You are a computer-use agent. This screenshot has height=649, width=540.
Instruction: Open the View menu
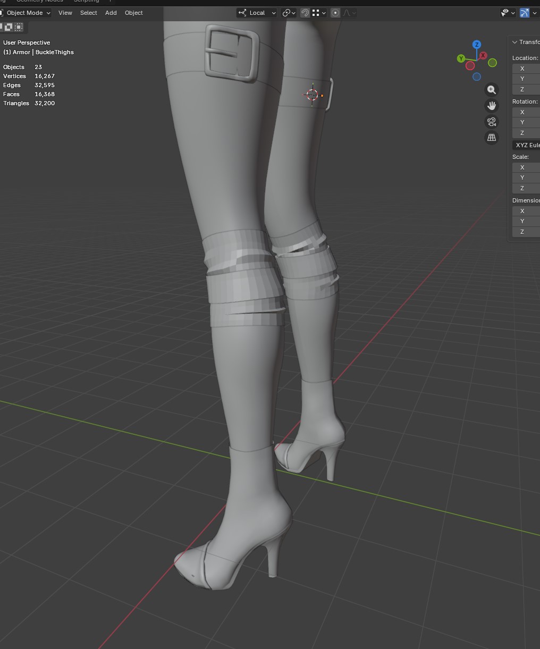(65, 13)
